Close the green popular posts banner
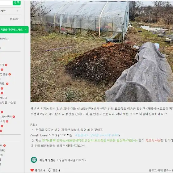Screen dimensions: 173x173 (25, 30)
